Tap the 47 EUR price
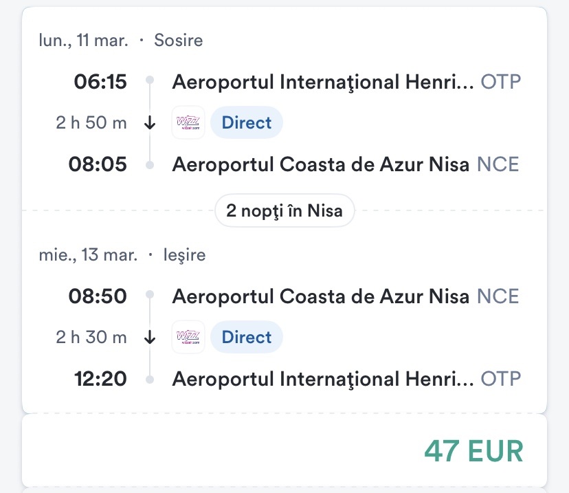Screen dimensions: 569x493 473,451
